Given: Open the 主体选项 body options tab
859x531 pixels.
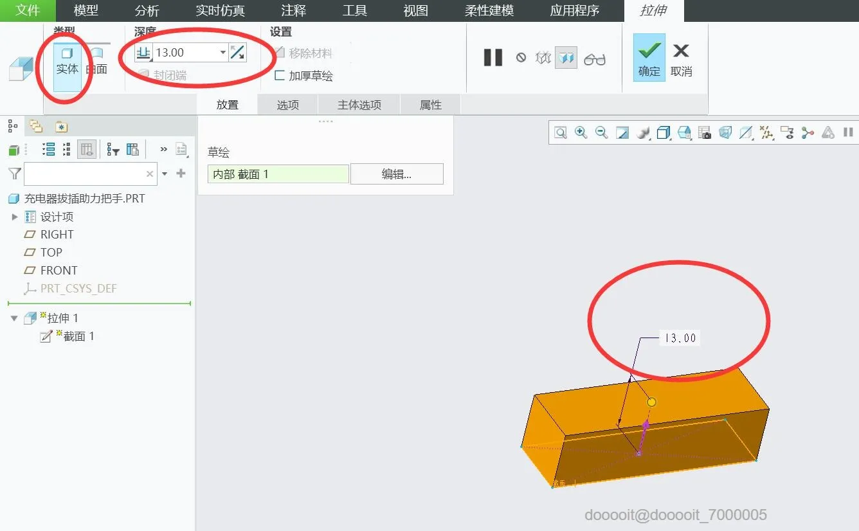Looking at the screenshot, I should coord(359,105).
